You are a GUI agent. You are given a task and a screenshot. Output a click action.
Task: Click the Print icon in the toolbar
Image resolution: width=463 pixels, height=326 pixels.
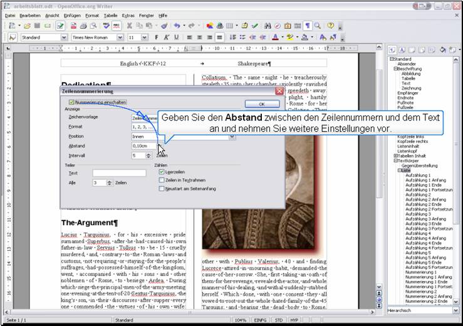[83, 26]
